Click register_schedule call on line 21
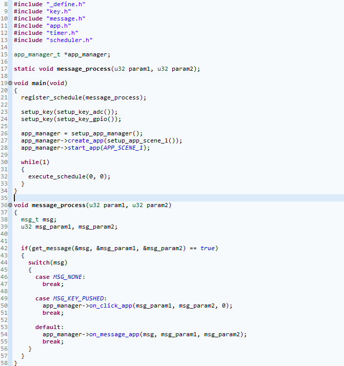 click(x=51, y=97)
